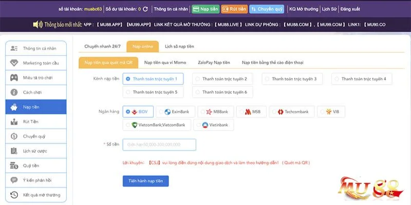Screen dimensions: 411x205
Task: Select Thanh toán trực tuyến 2 channel
Action: point(222,79)
